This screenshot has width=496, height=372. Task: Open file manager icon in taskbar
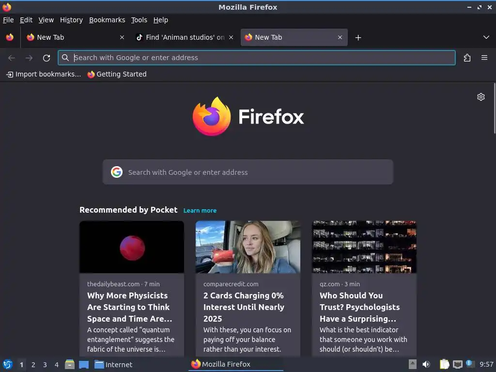point(70,364)
